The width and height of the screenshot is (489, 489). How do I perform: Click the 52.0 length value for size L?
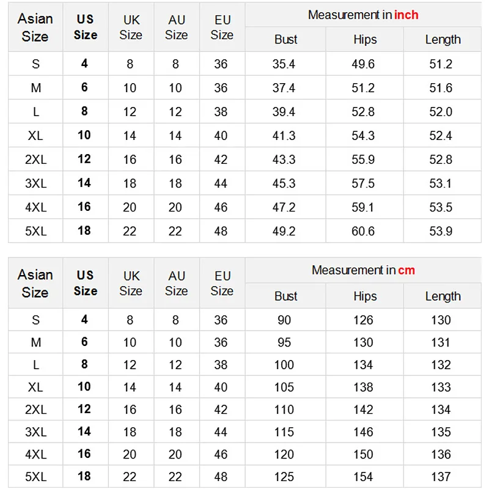click(441, 112)
